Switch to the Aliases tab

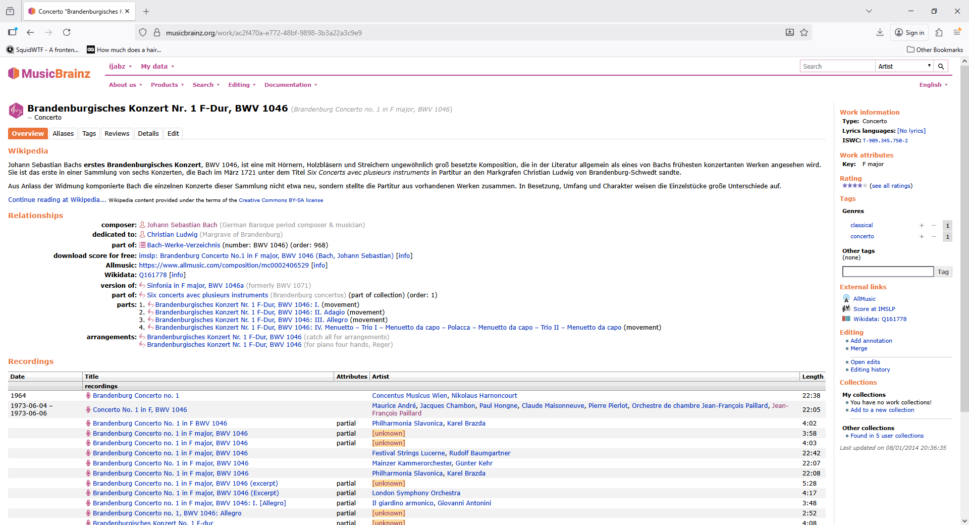63,134
